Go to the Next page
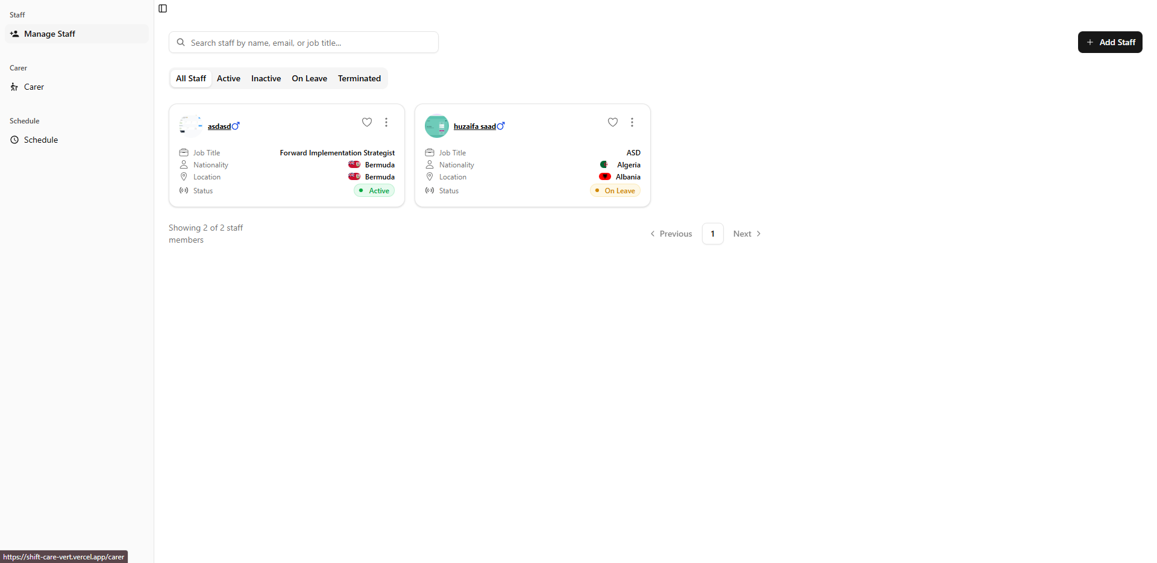Viewport: 1157px width, 563px height. (747, 234)
